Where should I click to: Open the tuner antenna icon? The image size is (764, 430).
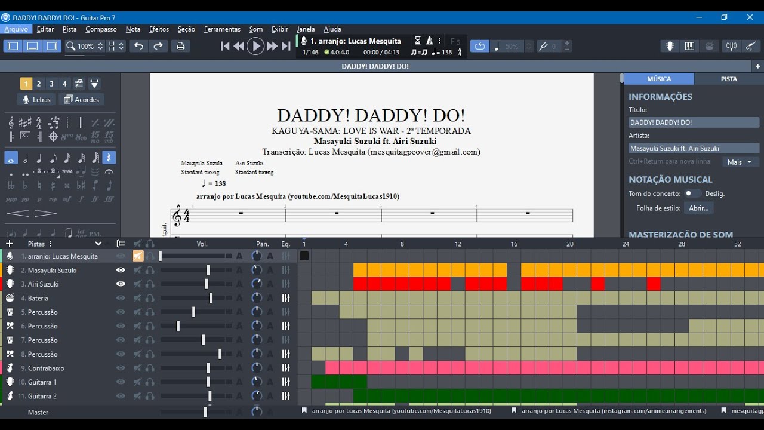click(x=731, y=46)
